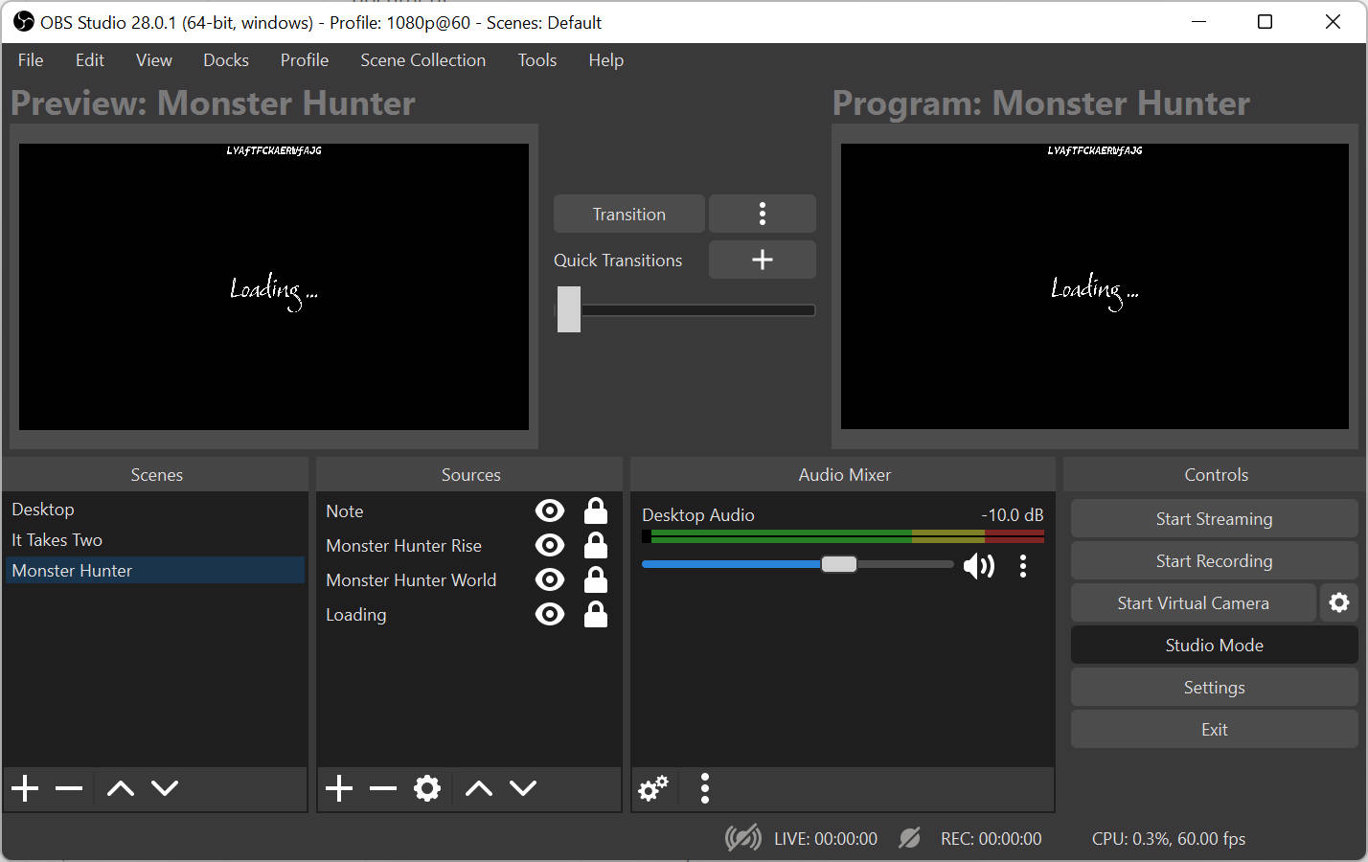Exit Studio Mode with its button
This screenshot has width=1368, height=862.
pos(1214,645)
